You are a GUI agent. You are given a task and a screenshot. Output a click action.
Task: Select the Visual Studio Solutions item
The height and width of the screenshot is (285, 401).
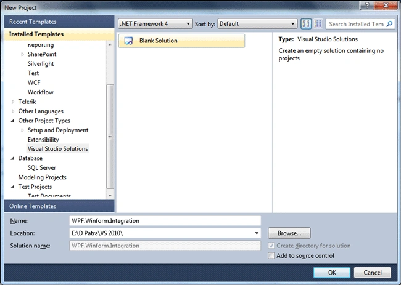coord(57,148)
